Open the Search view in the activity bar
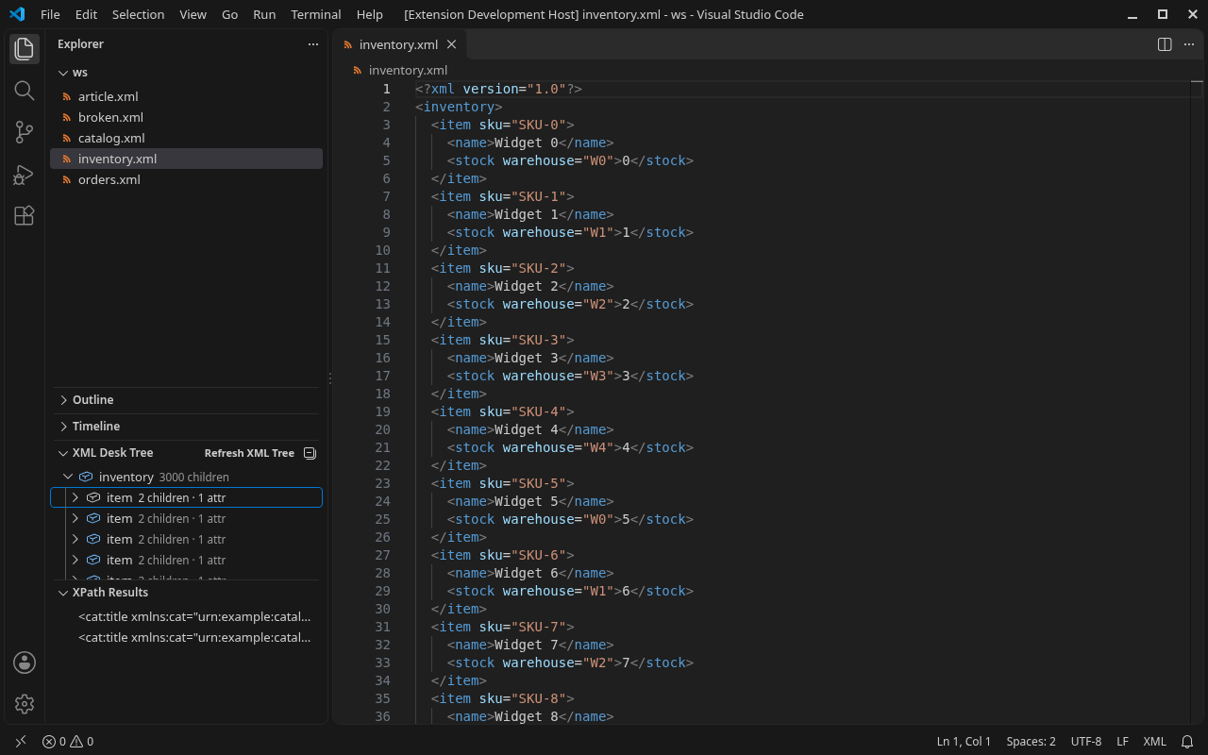This screenshot has height=755, width=1208. tap(25, 91)
